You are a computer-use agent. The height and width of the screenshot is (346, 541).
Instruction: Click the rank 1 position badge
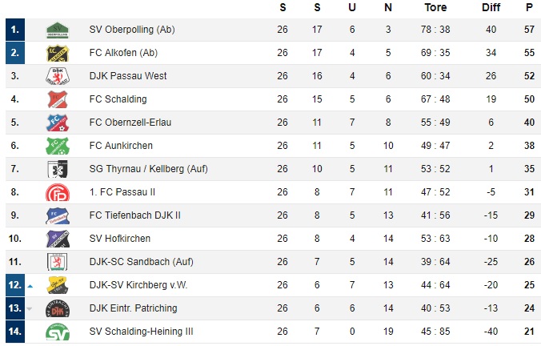[15, 30]
